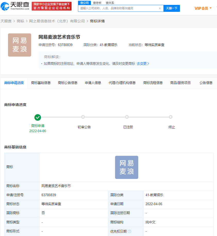Switch to the 查公司 search tab

click(x=84, y=3)
